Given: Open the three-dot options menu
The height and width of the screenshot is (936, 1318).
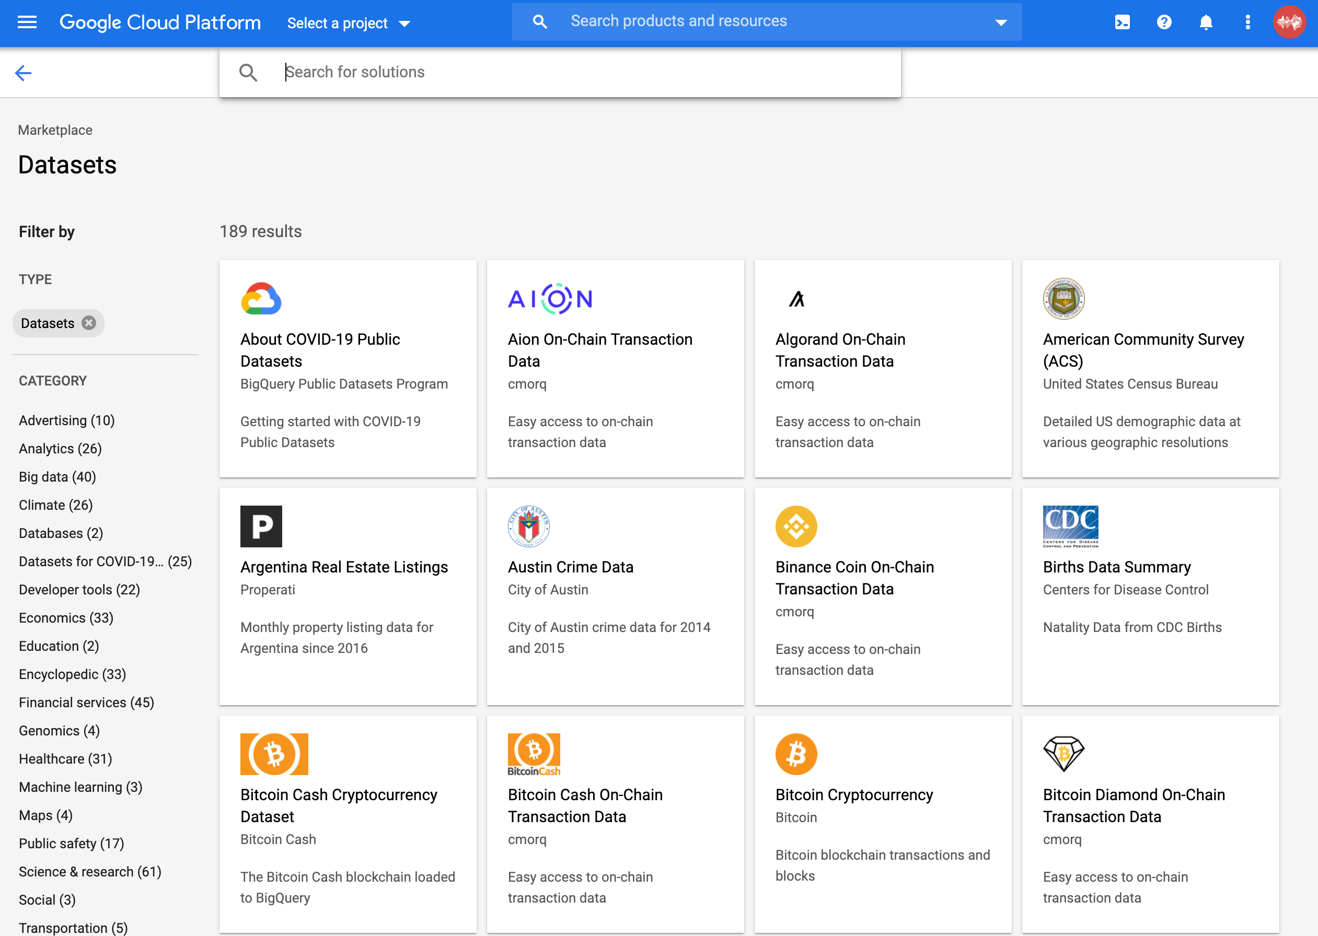Looking at the screenshot, I should [x=1247, y=22].
